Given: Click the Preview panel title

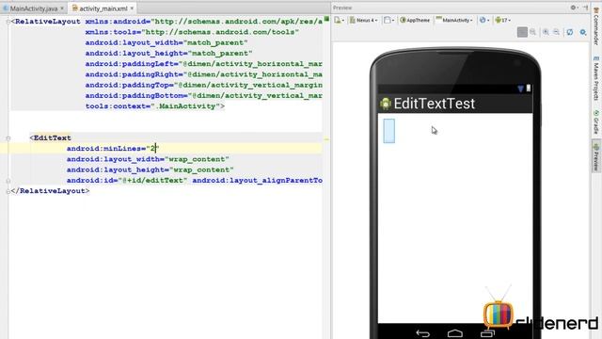Looking at the screenshot, I should pos(342,8).
